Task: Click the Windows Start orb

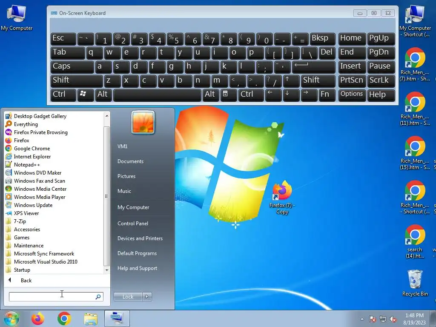Action: pos(11,318)
